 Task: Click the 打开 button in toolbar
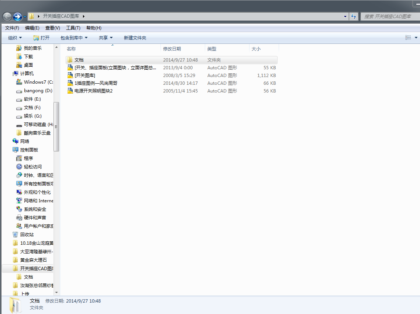41,38
